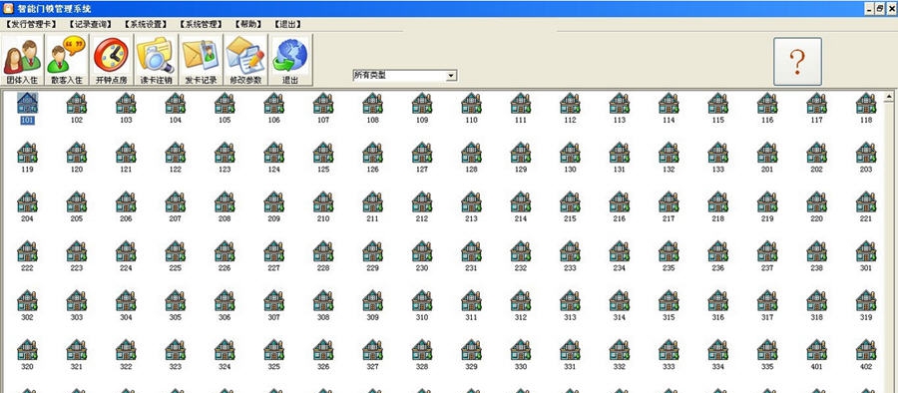Screen dimensions: 898x393
Task: Open the 【发行管理卡】 menu
Action: 31,24
